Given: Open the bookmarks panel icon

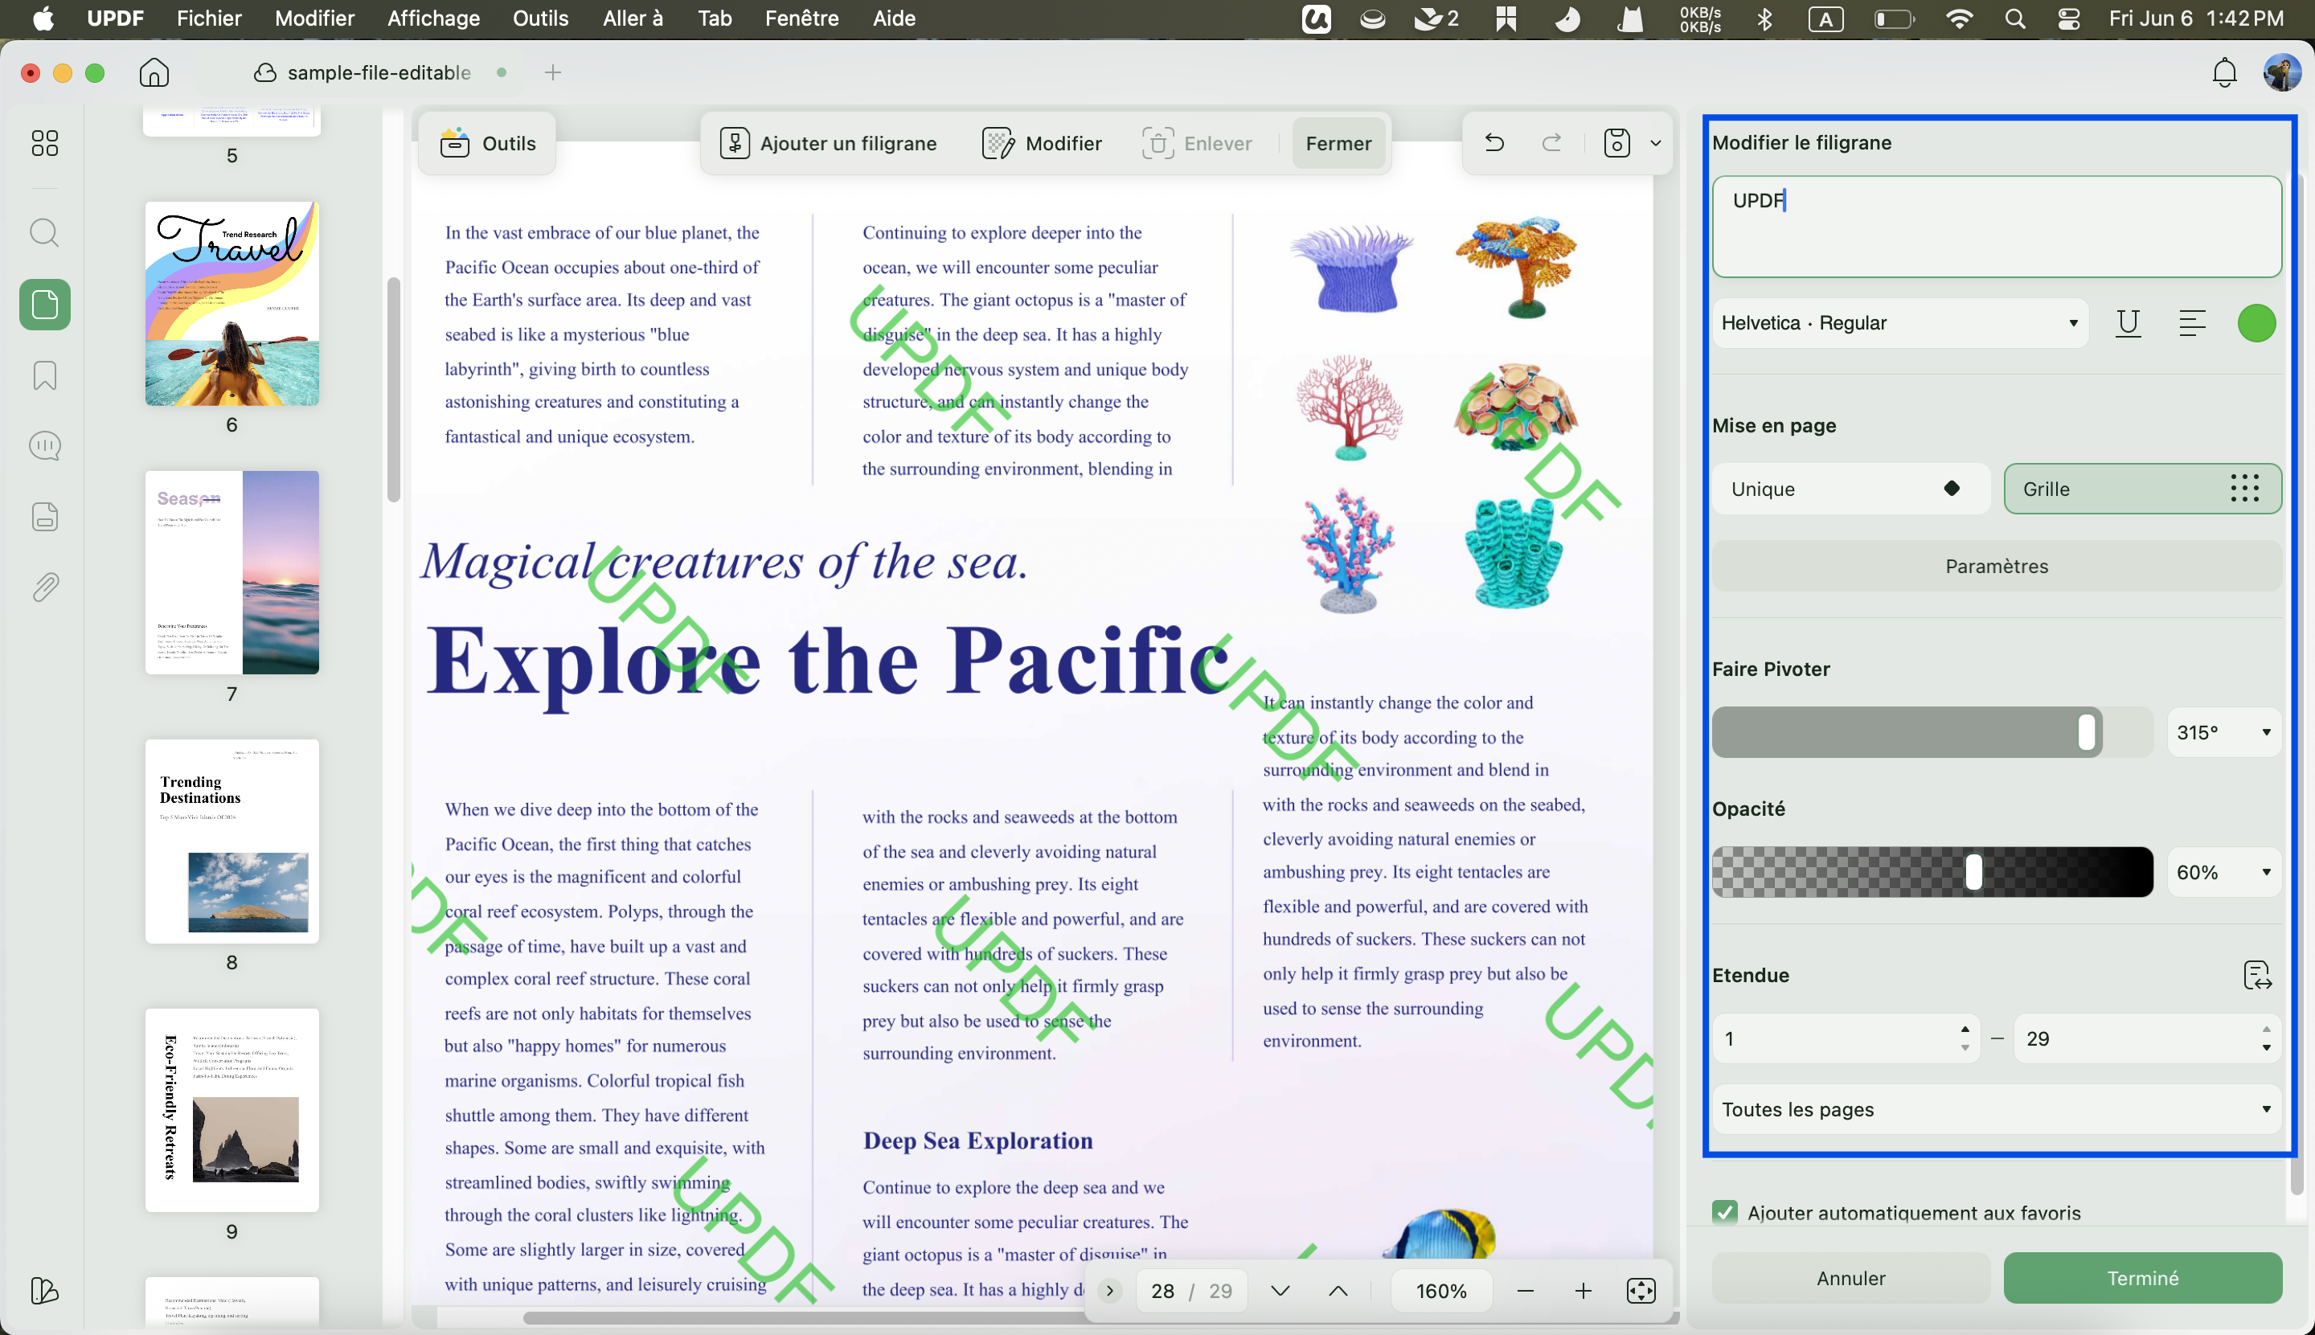Looking at the screenshot, I should (44, 375).
